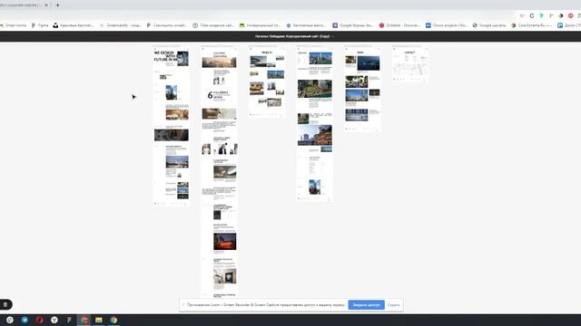Screen dimensions: 581x326
Task: Select the Contact page frame
Action: coord(410,64)
